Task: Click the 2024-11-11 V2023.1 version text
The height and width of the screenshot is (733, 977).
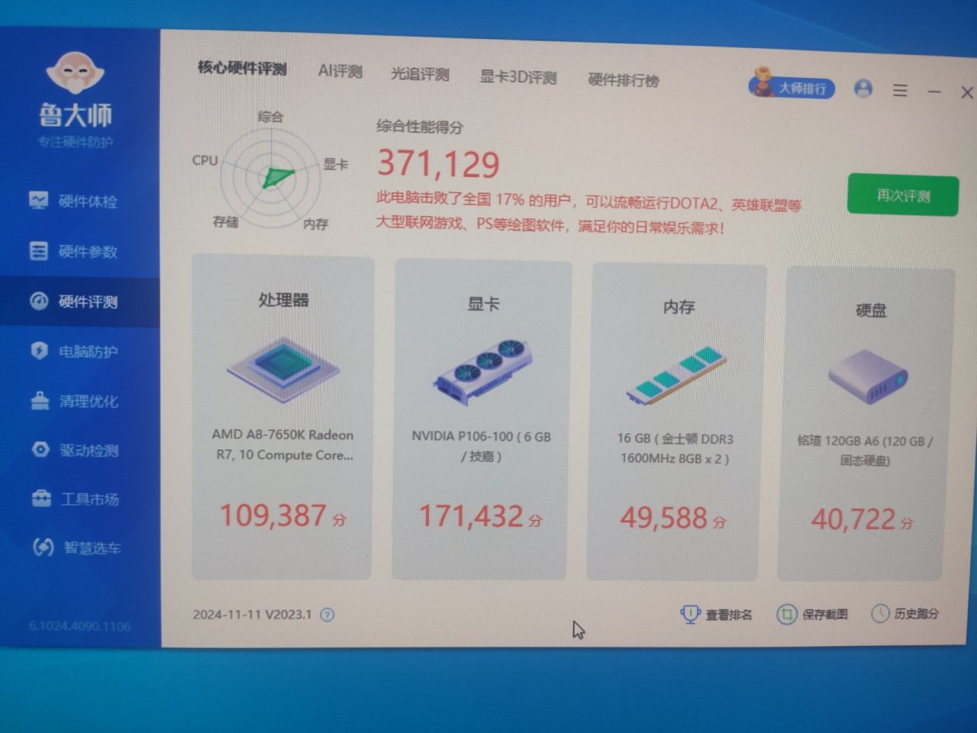Action: click(252, 615)
